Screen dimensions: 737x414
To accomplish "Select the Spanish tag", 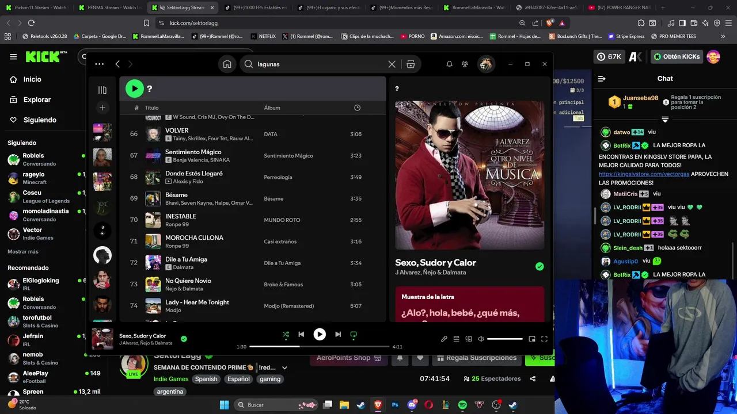I will click(206, 379).
